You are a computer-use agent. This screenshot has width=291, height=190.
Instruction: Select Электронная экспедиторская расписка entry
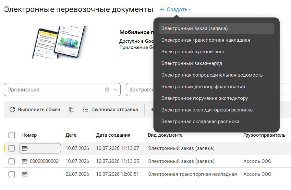pos(216,110)
